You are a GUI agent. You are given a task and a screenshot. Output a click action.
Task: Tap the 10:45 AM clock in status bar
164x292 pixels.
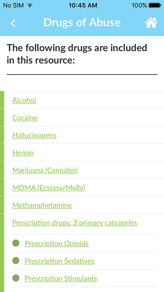83,5
